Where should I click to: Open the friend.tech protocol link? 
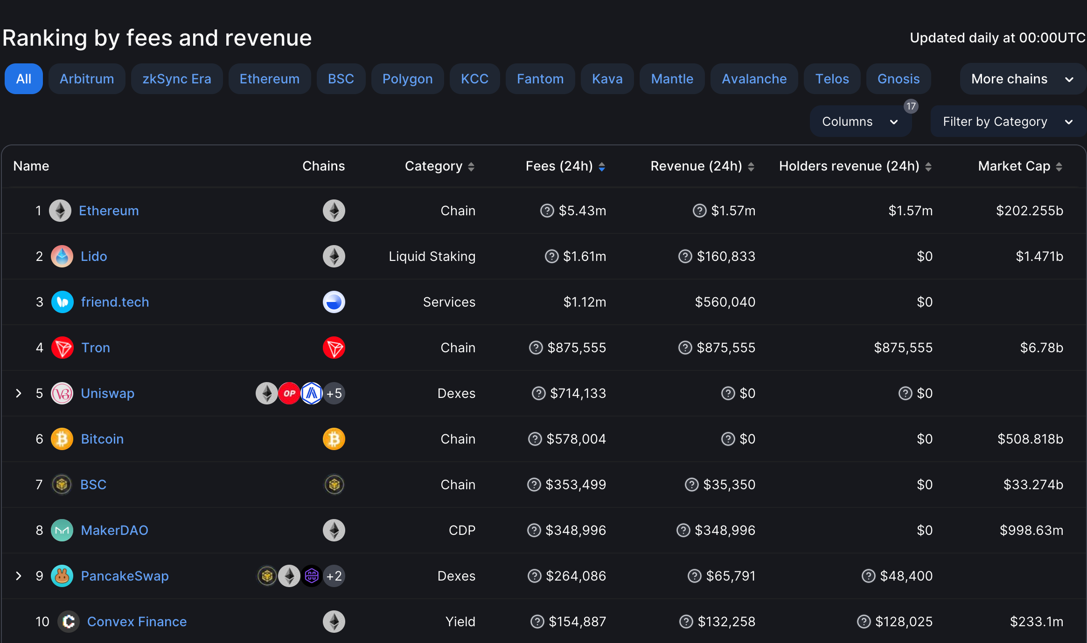(115, 302)
